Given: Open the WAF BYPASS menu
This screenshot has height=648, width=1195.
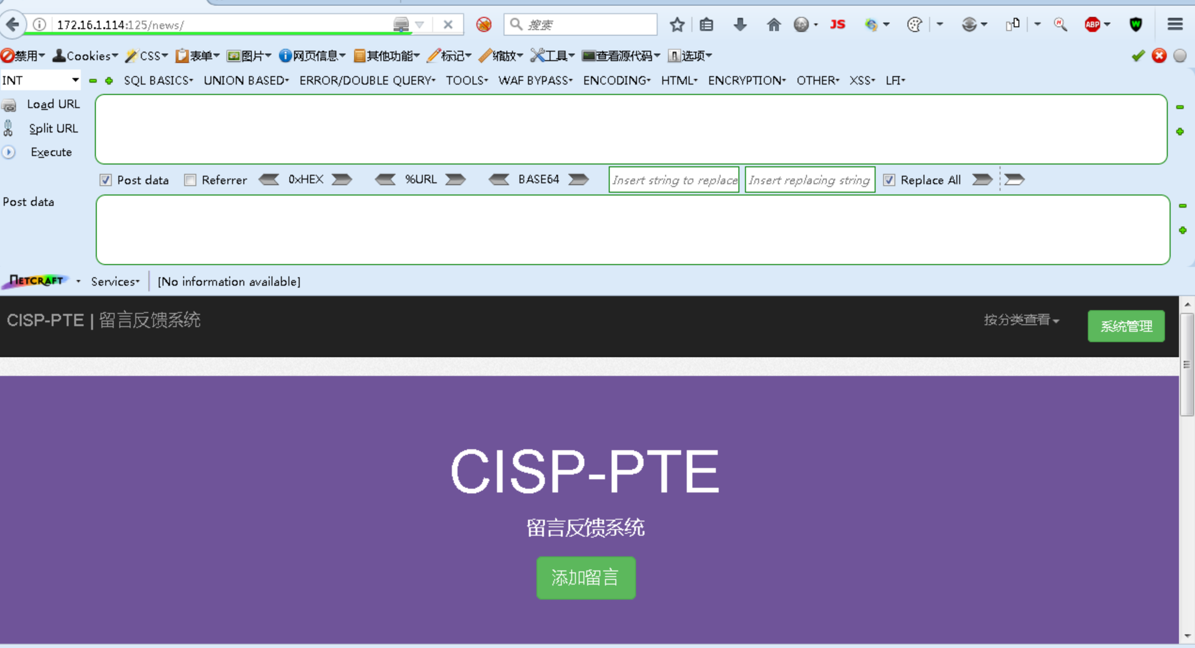Looking at the screenshot, I should (535, 80).
